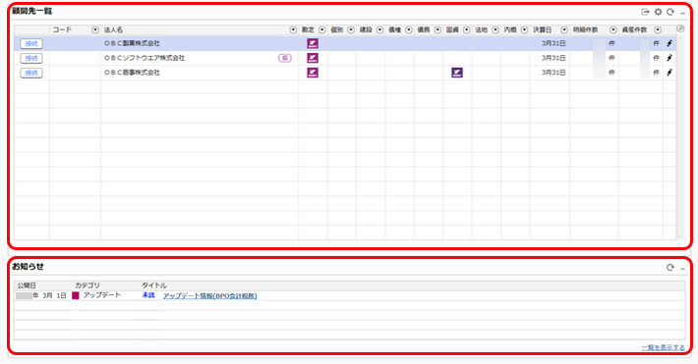Open アップデート情報(BPO会計税務) link

[x=209, y=296]
